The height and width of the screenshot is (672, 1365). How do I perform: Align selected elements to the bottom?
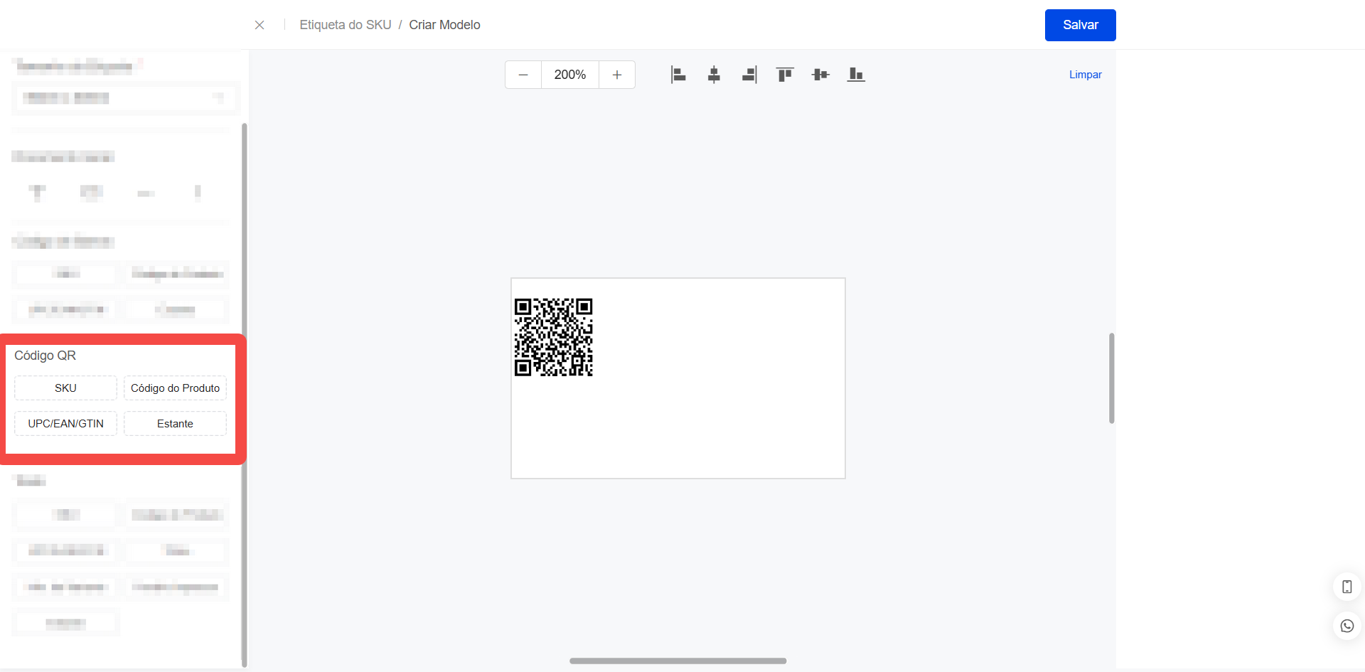856,75
